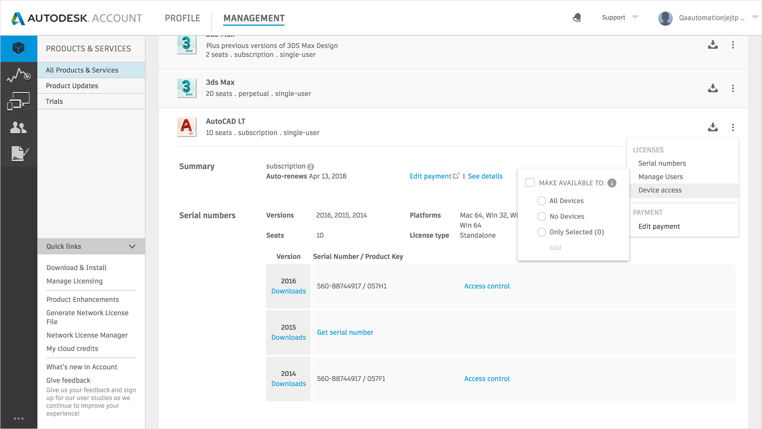Click the Give feedback link
This screenshot has height=429, width=762.
pyautogui.click(x=68, y=381)
